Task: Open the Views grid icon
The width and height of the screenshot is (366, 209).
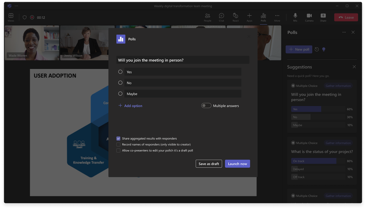Action: pyautogui.click(x=11, y=16)
